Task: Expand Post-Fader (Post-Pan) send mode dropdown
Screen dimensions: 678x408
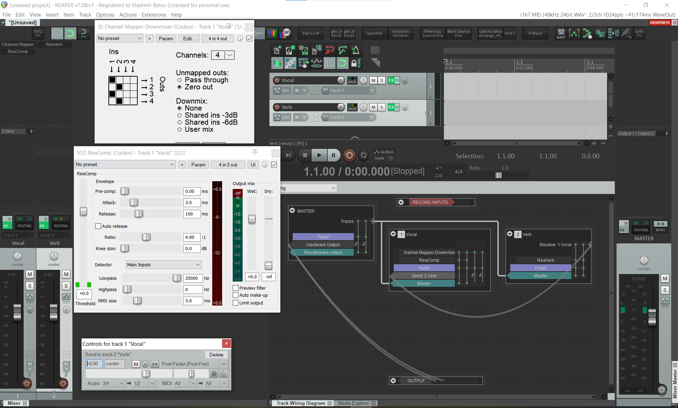Action: [x=223, y=364]
